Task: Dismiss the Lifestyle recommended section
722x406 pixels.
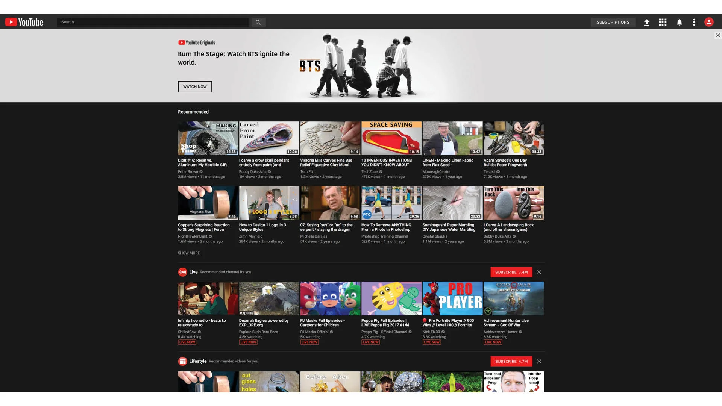Action: point(539,361)
